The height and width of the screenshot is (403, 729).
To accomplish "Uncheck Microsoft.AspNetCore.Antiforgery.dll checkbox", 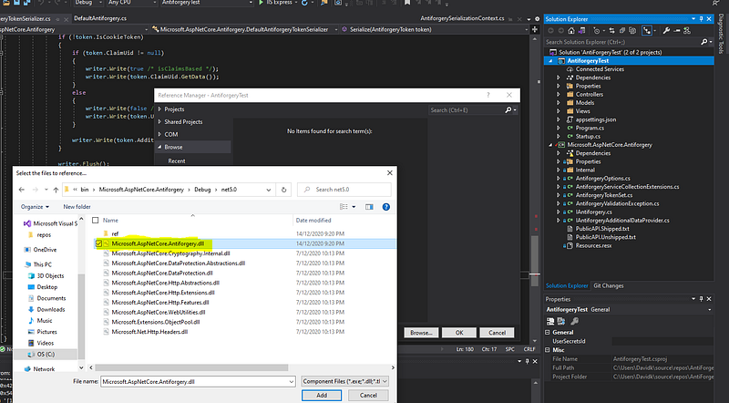I will tap(98, 243).
